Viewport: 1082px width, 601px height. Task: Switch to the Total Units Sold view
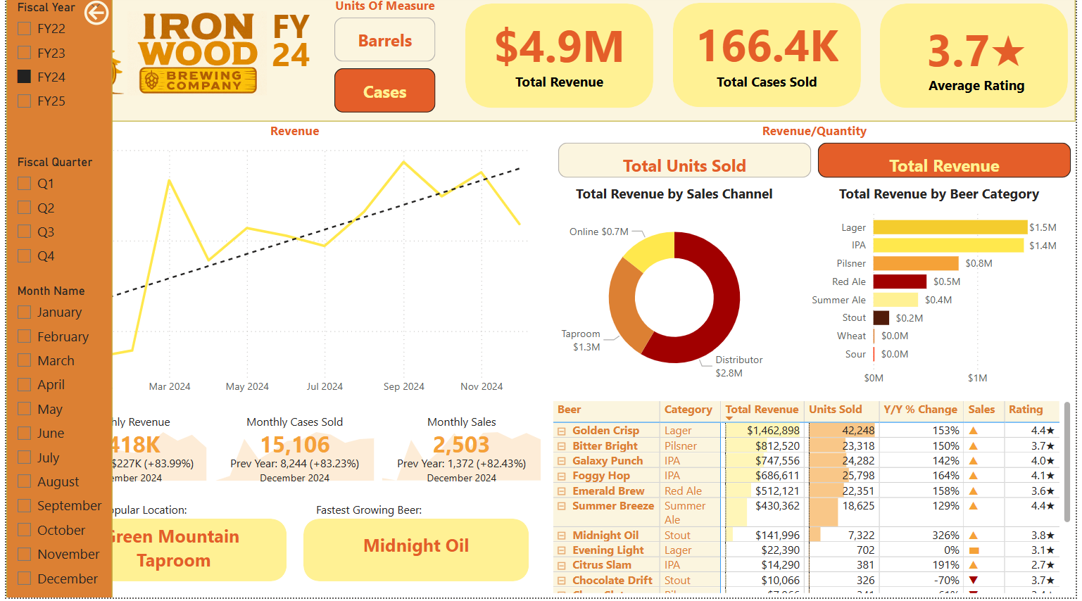684,160
